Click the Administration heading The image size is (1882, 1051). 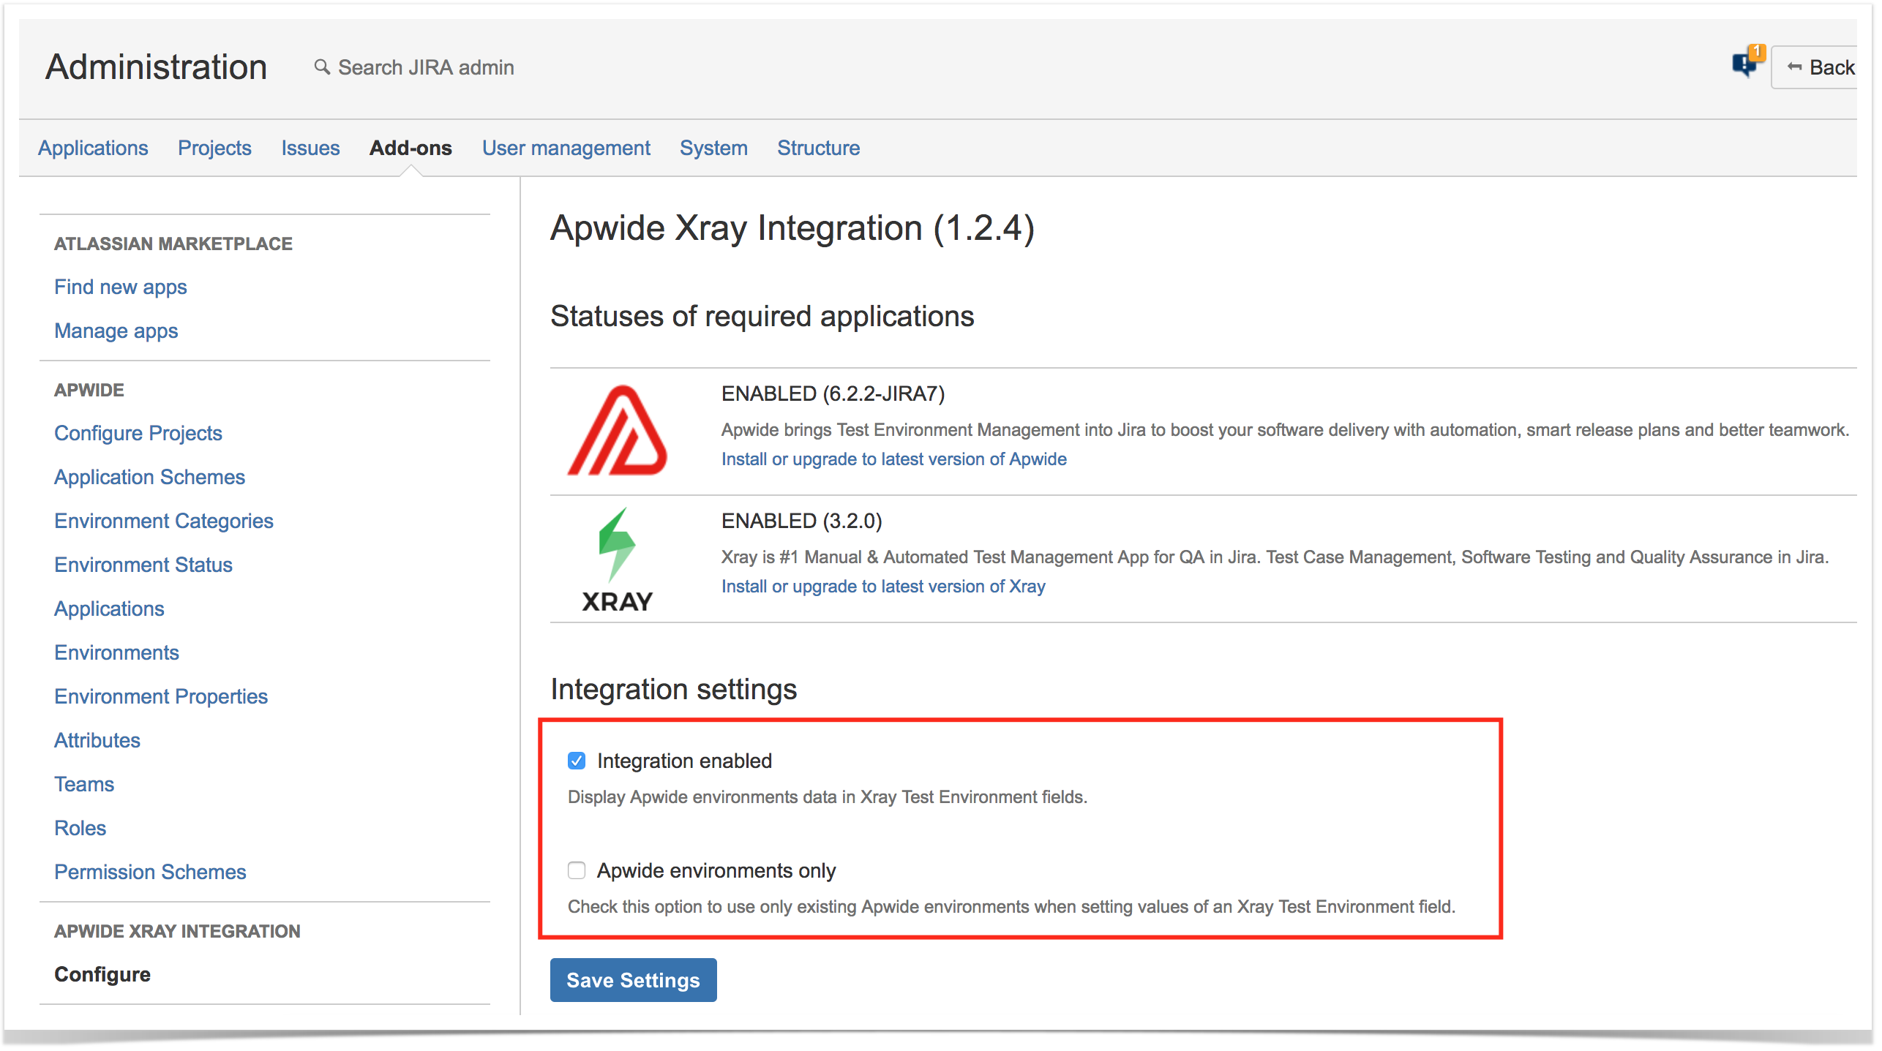[x=156, y=67]
